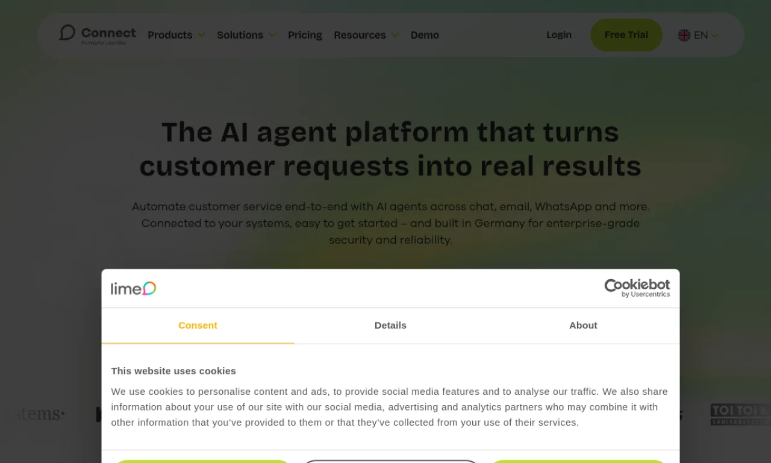Open the Products dropdown menu
The width and height of the screenshot is (771, 463).
pos(176,35)
